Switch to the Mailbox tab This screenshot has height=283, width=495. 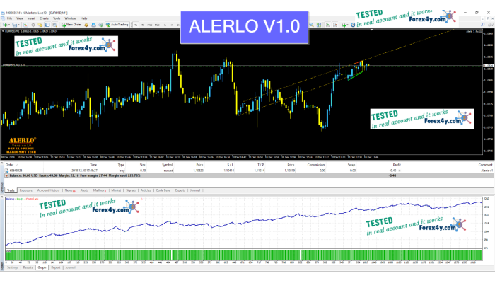coord(100,190)
